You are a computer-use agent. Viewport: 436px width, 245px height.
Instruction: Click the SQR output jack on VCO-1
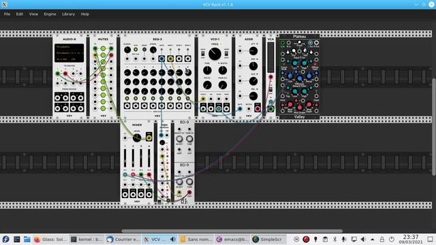tap(226, 109)
